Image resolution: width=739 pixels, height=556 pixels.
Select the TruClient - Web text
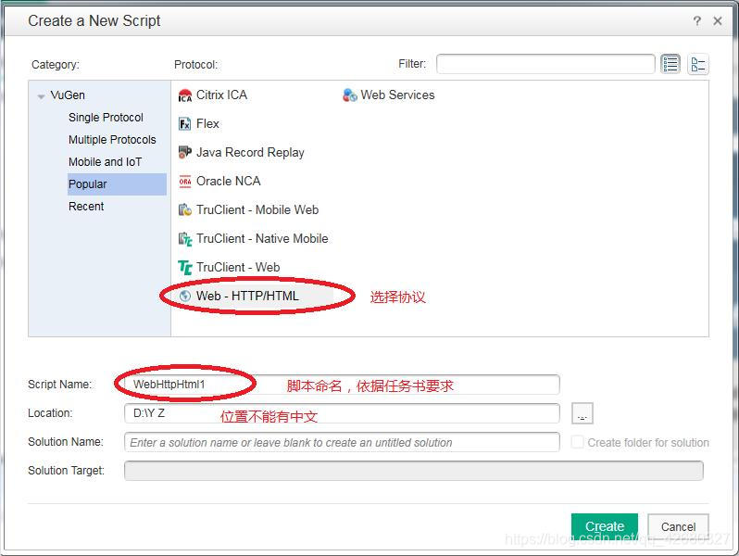tap(238, 268)
